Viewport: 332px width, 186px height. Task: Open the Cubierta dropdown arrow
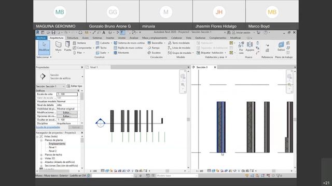112,43
